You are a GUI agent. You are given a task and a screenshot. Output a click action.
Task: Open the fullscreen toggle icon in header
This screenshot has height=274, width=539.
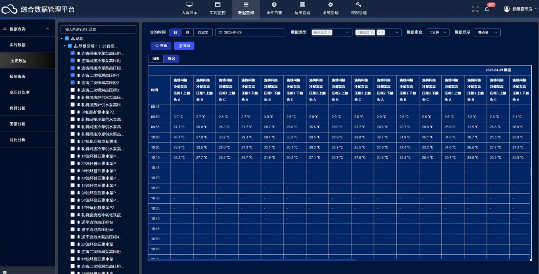475,9
